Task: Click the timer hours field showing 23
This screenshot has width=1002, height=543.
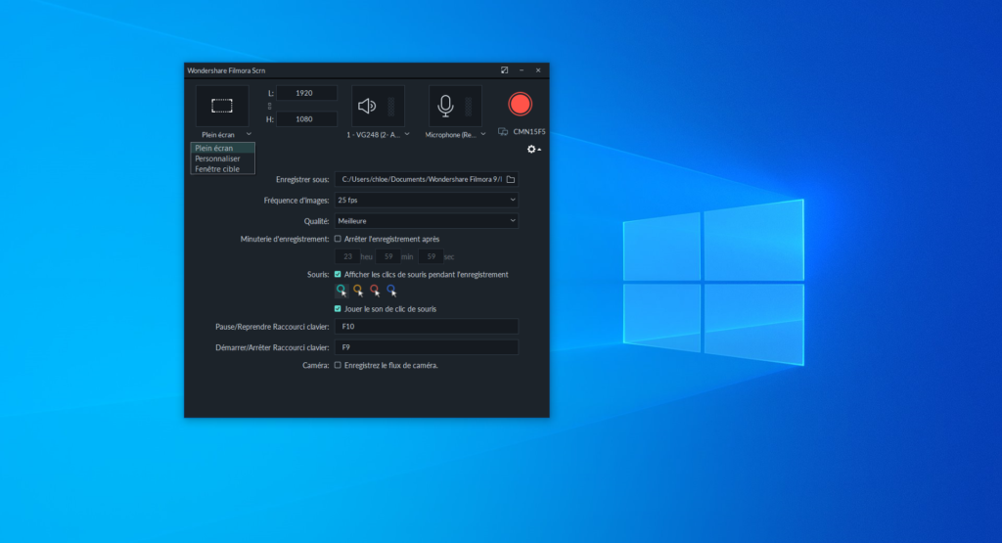Action: pos(347,256)
